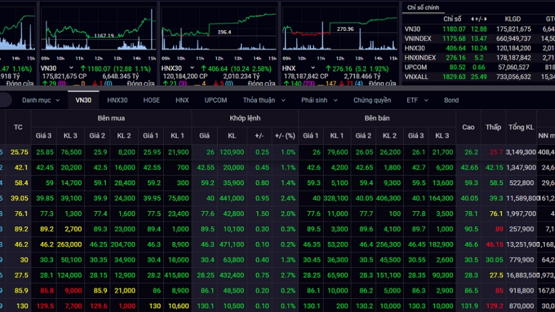Open the ETF dropdown list
Viewport: 555px width, 312px height.
[x=417, y=100]
